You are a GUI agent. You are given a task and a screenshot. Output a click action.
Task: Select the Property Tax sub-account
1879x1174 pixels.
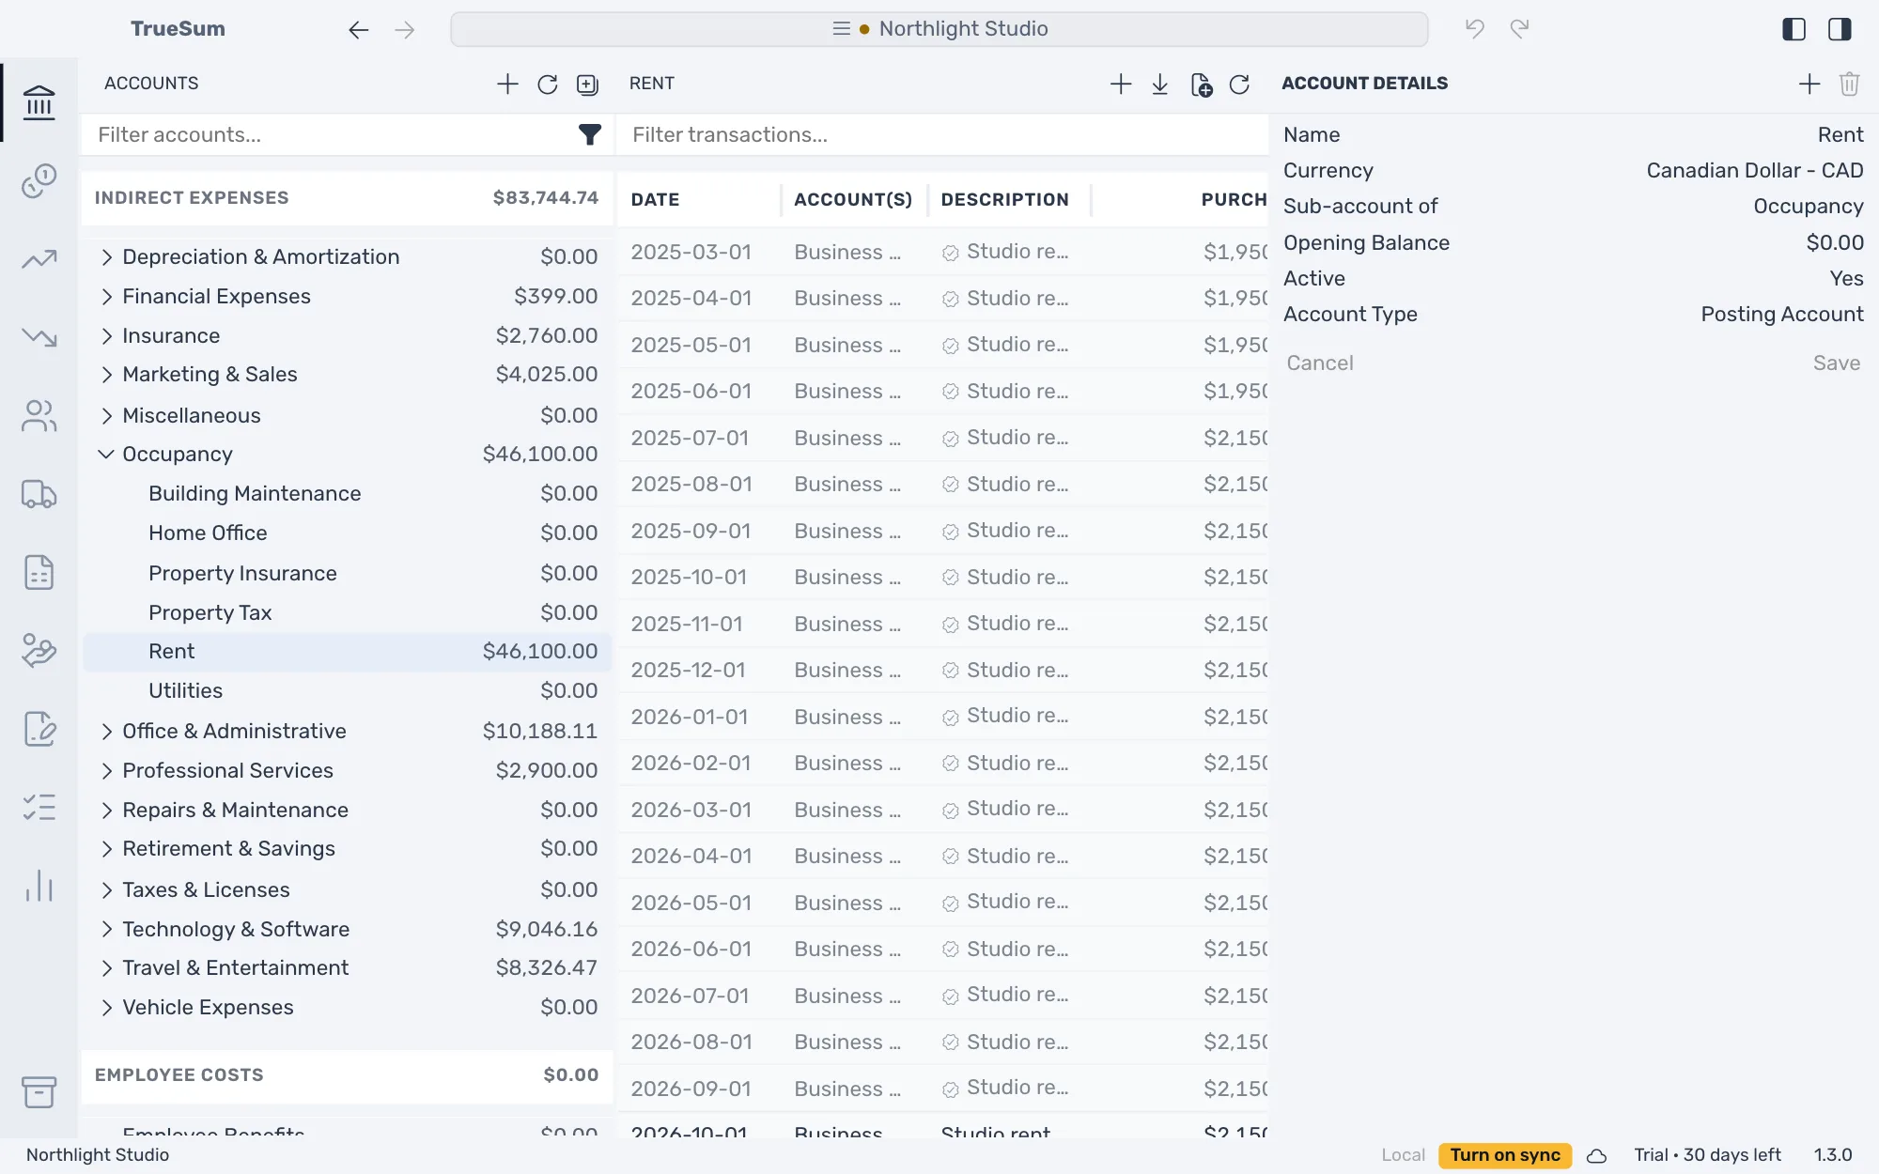click(347, 613)
